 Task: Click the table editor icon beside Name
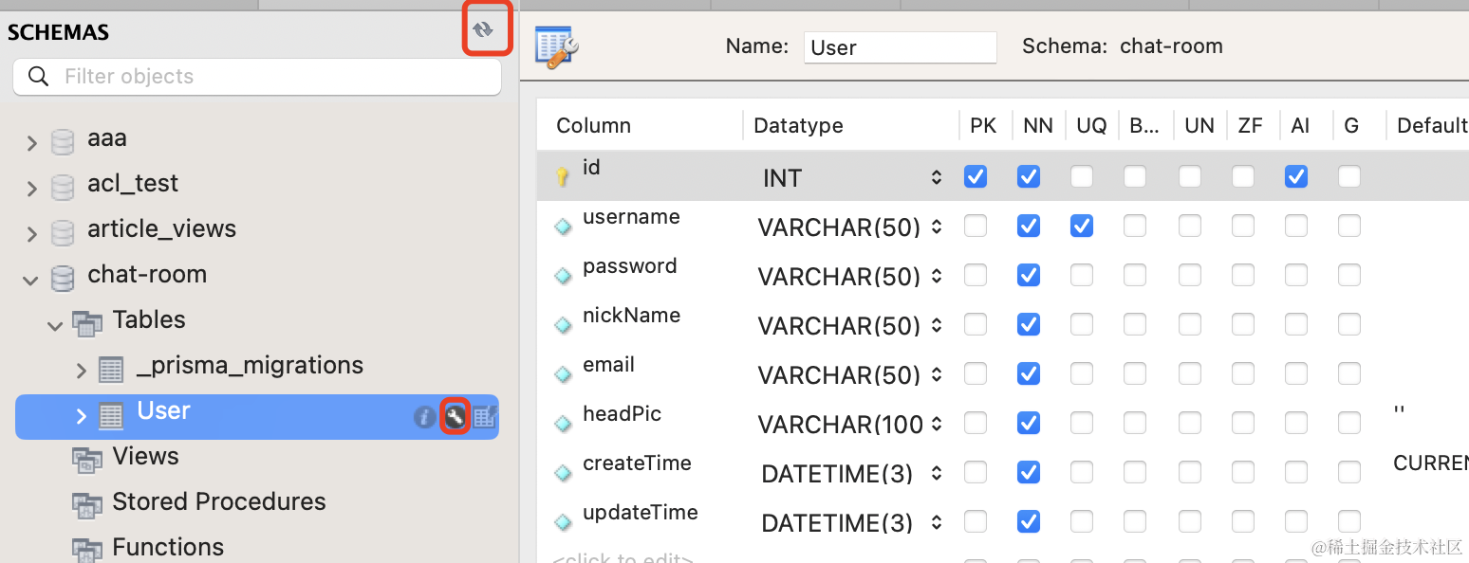tap(557, 46)
